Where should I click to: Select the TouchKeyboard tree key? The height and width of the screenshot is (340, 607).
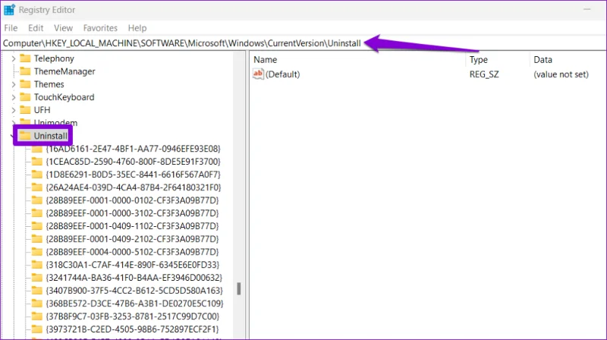click(64, 97)
